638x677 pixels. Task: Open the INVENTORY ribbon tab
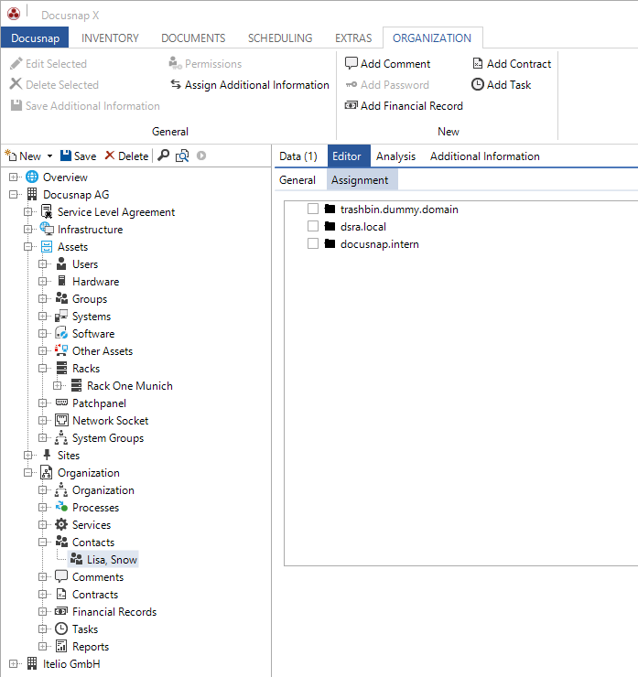(x=110, y=38)
